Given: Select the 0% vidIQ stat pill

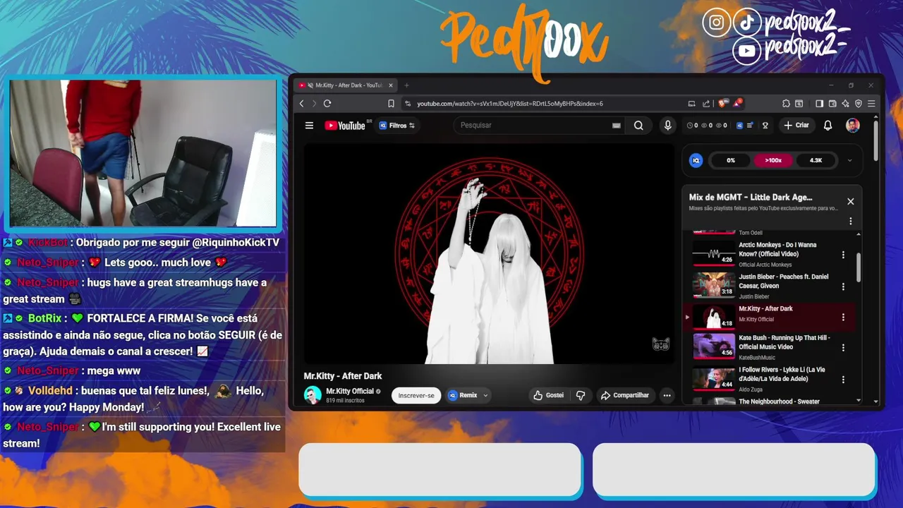Looking at the screenshot, I should pyautogui.click(x=731, y=160).
